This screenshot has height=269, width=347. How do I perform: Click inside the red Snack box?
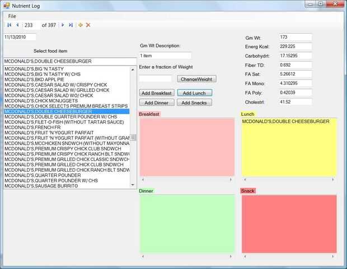tap(289, 224)
